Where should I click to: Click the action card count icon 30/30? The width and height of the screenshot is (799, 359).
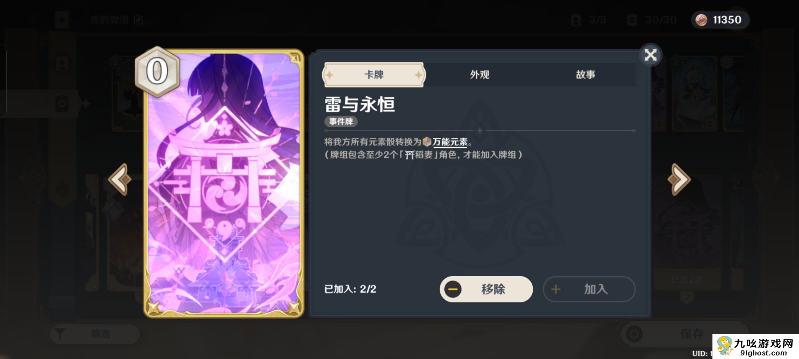point(632,20)
